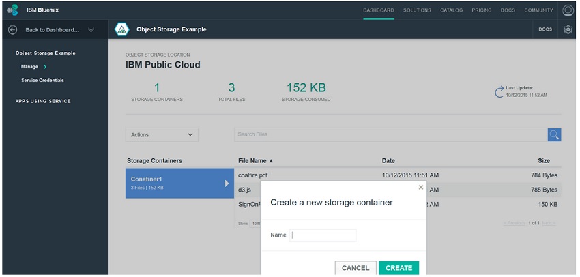Click the CREATE button
Image resolution: width=580 pixels, height=277 pixels.
(398, 268)
